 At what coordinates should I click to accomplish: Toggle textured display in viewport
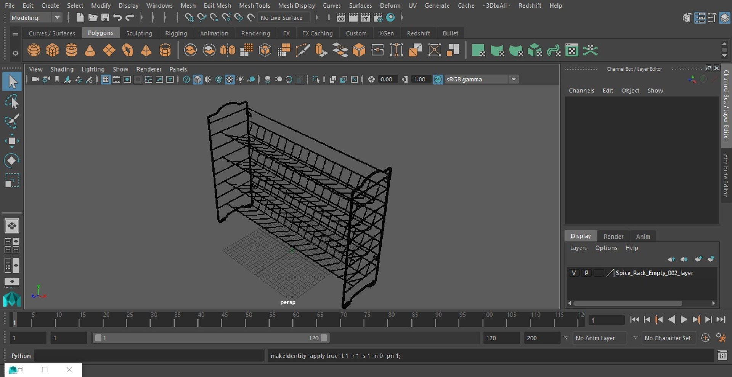[x=230, y=79]
